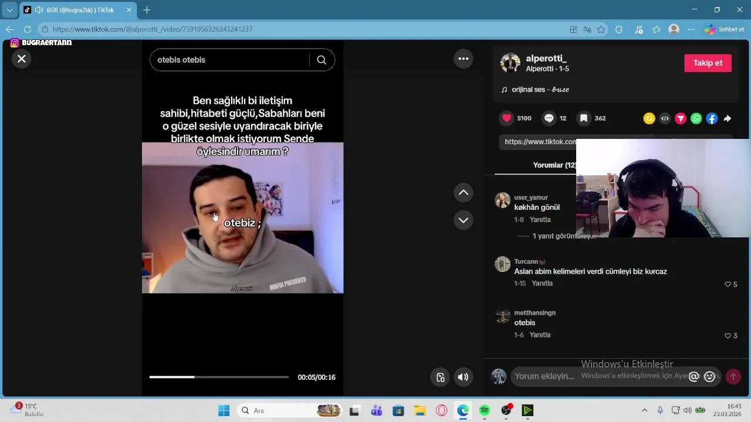Go to the previous video arrow

pyautogui.click(x=464, y=192)
